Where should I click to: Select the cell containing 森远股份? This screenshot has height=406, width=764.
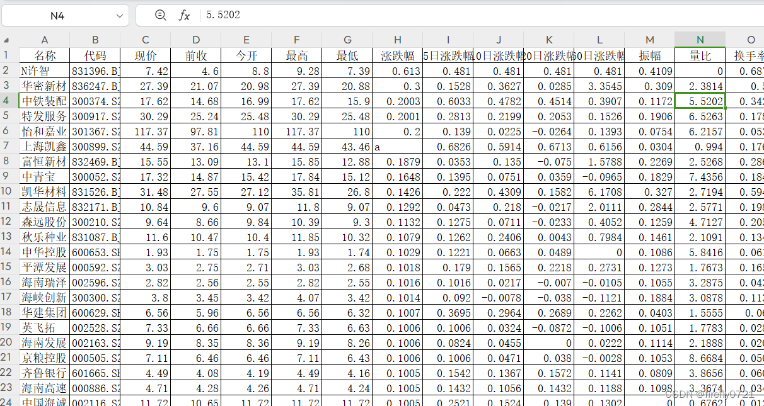(45, 222)
